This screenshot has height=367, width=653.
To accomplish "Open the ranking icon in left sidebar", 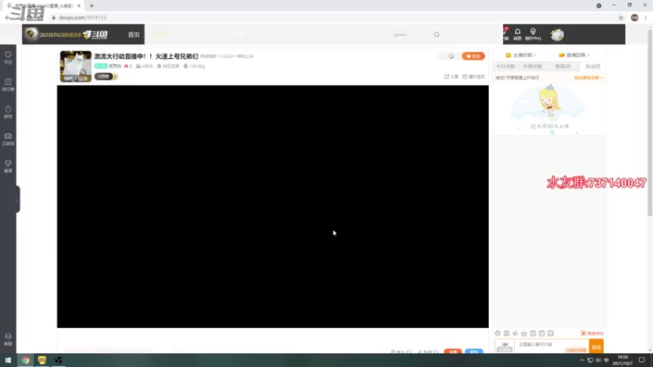I will coord(8,85).
